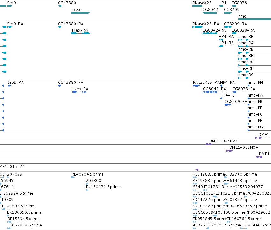The width and height of the screenshot is (271, 230).
Task: Select the RH61463.5prime EST glyph
Action: pos(226,184)
